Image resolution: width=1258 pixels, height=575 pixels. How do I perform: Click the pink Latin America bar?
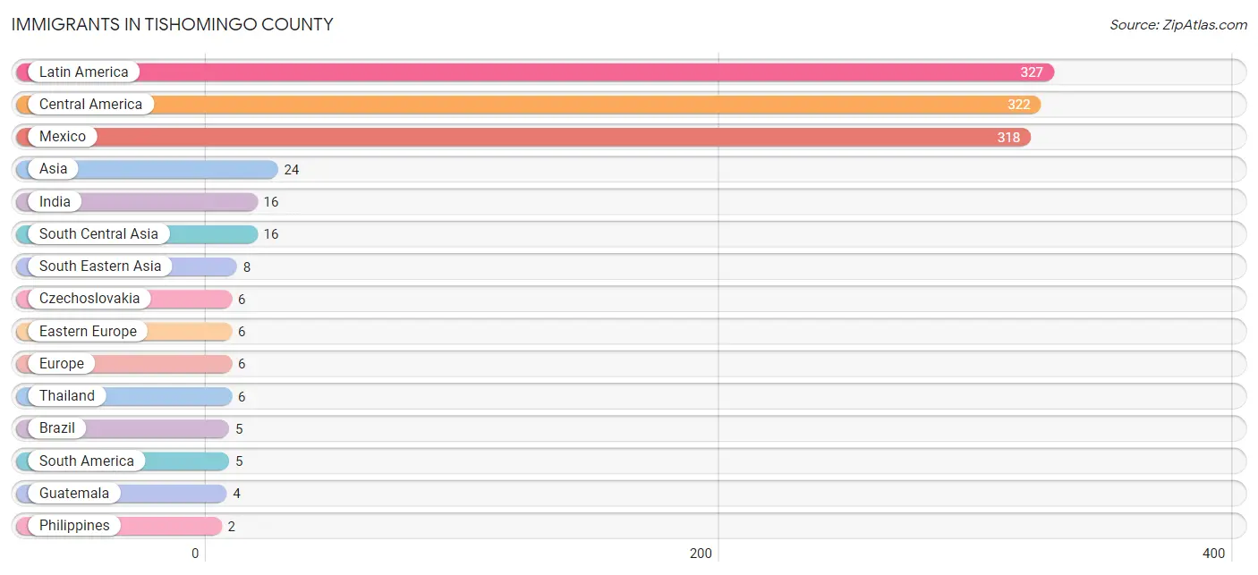coord(535,72)
